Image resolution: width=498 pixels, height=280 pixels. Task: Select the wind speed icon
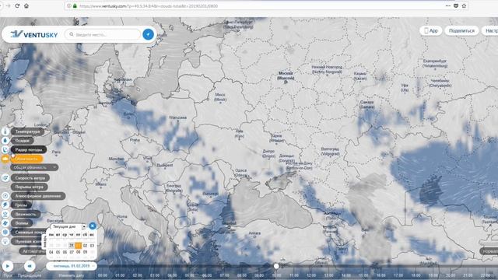click(5, 178)
